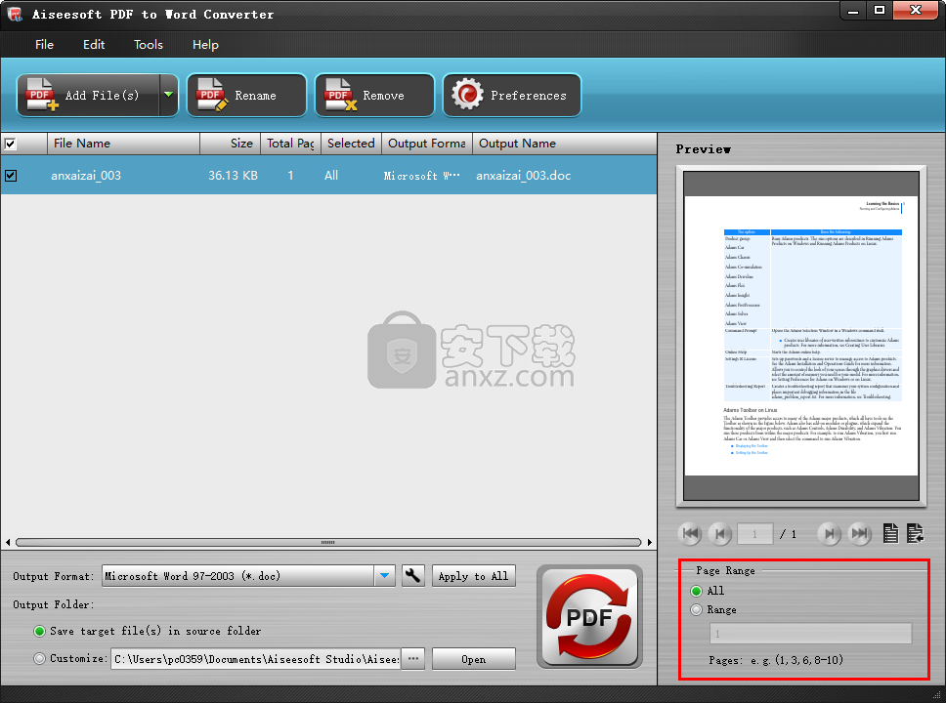Click the Apply to All button
Screen dimensions: 946x703
474,576
